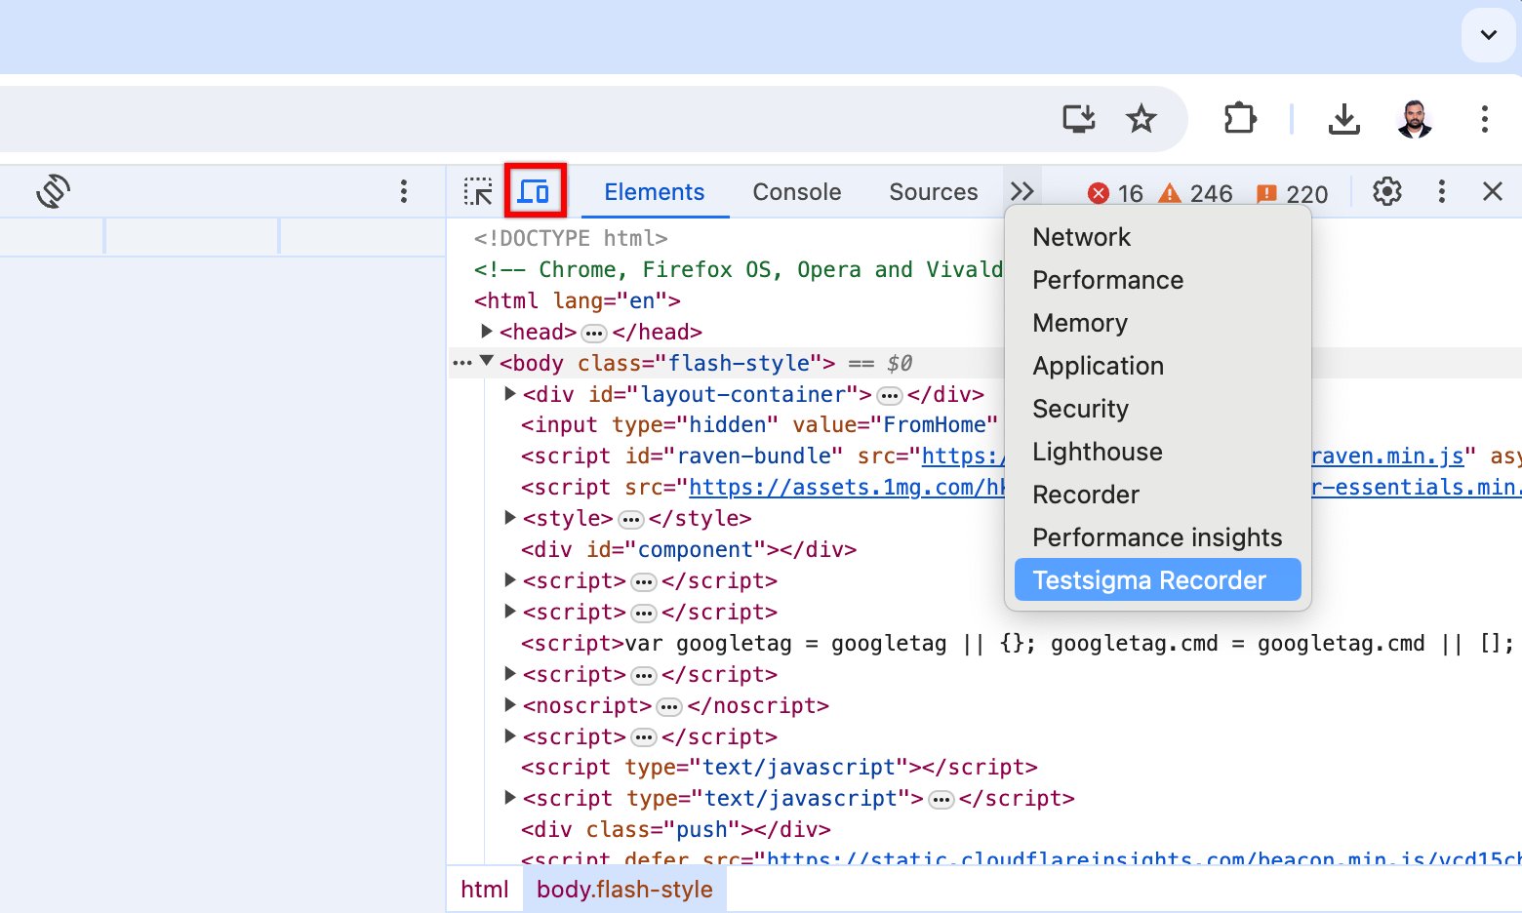Screen dimensions: 1522x913
Task: Select Testsigma Recorder menu entry
Action: tap(1158, 579)
